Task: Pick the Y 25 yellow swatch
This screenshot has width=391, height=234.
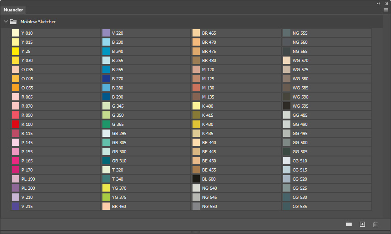Action: coord(16,51)
